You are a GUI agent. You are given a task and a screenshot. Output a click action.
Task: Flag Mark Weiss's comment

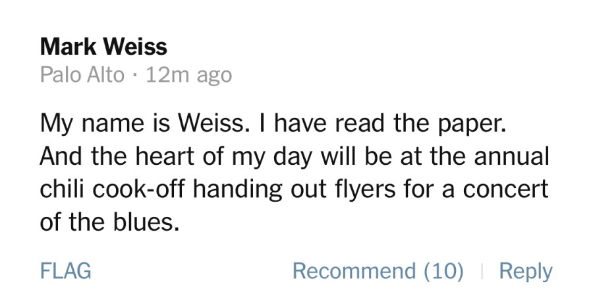tap(66, 271)
